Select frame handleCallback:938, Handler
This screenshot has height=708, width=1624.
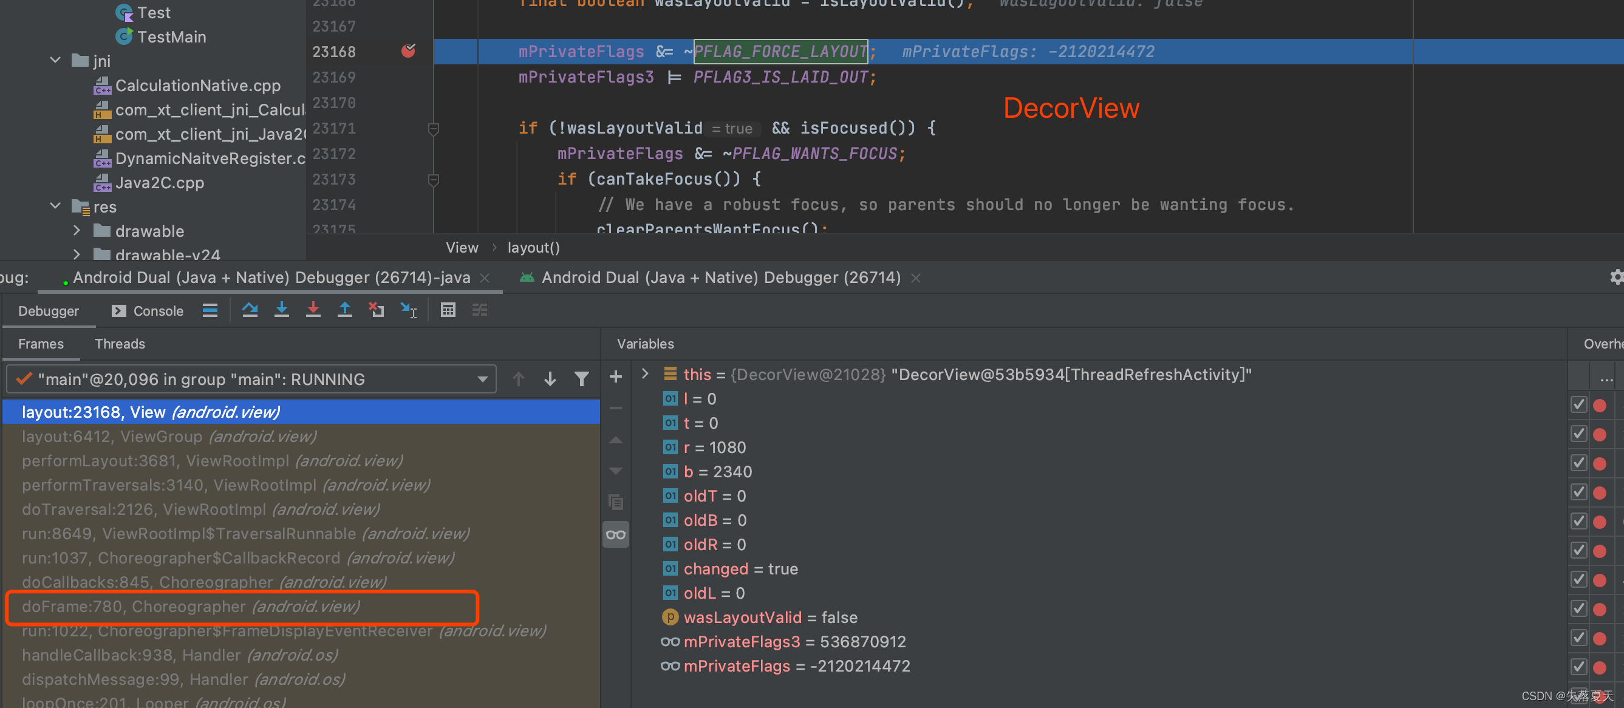(301, 655)
